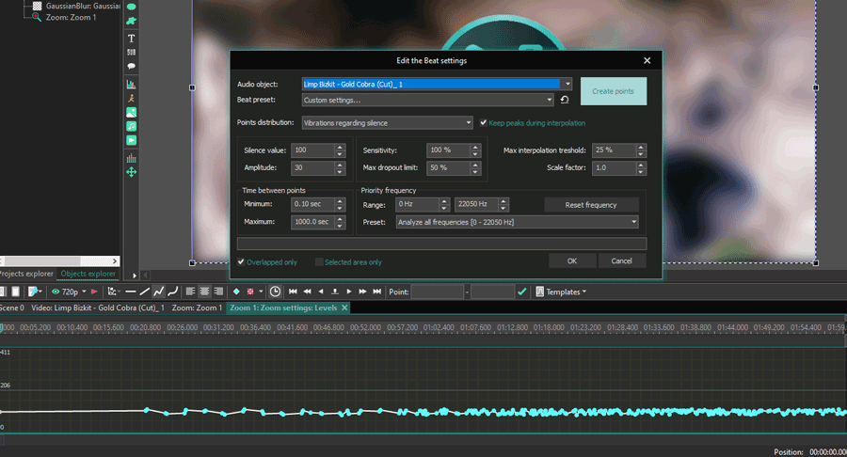The width and height of the screenshot is (847, 457).
Task: Enable Selected area only checkbox
Action: [x=319, y=262]
